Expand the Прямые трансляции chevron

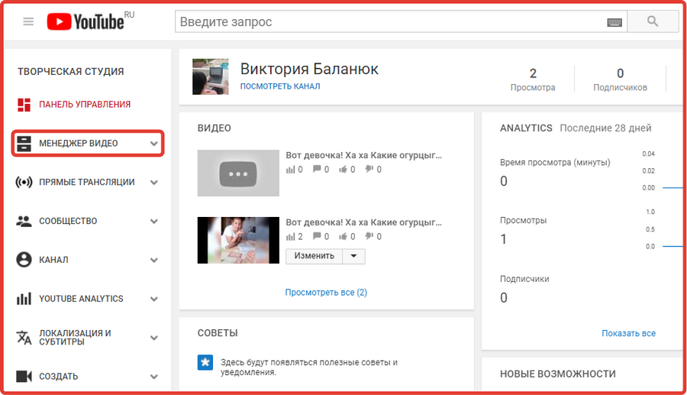coord(153,183)
